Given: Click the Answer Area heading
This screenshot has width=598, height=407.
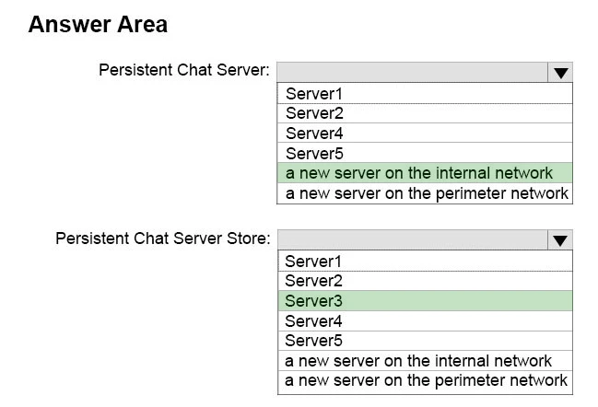Looking at the screenshot, I should [x=98, y=24].
